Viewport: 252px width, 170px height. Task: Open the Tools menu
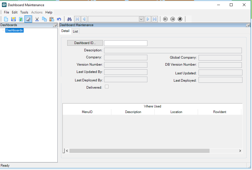tap(24, 12)
